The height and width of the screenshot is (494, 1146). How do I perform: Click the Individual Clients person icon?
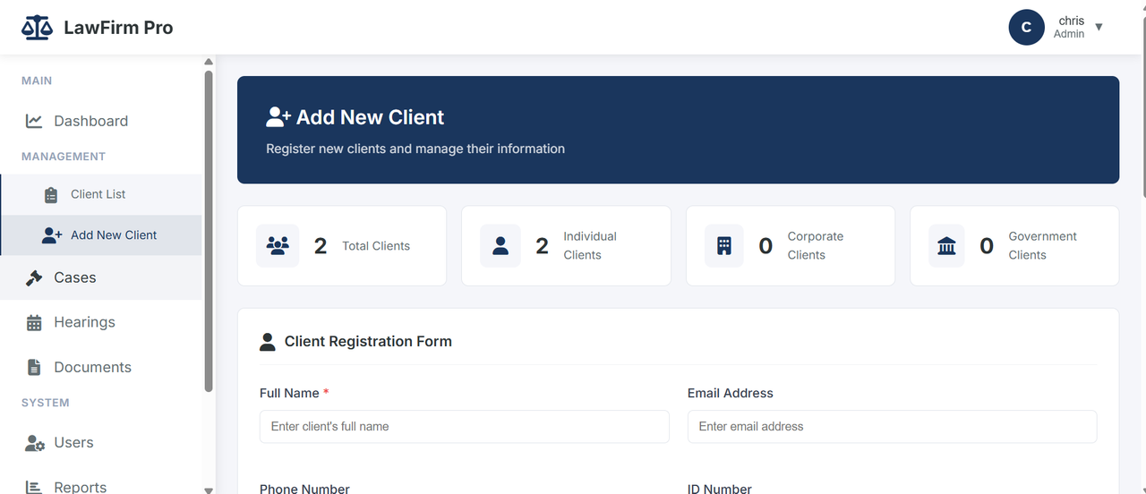(500, 245)
